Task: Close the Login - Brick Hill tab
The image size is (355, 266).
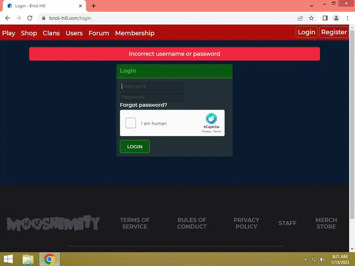Action: point(80,6)
